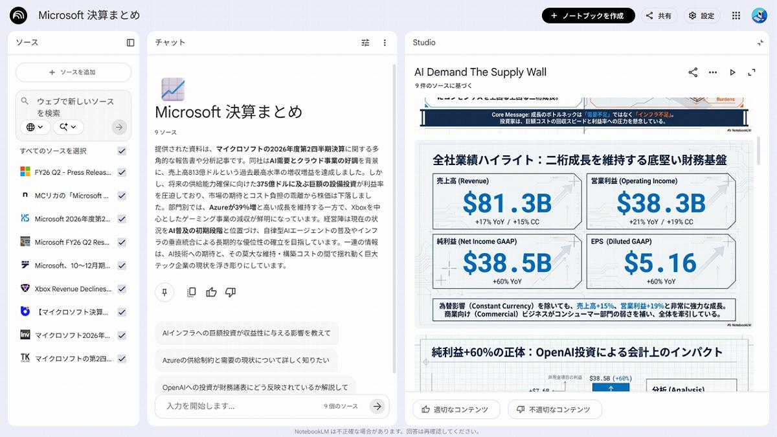Start slideshow playback of the deck
777x437 pixels.
[x=732, y=73]
